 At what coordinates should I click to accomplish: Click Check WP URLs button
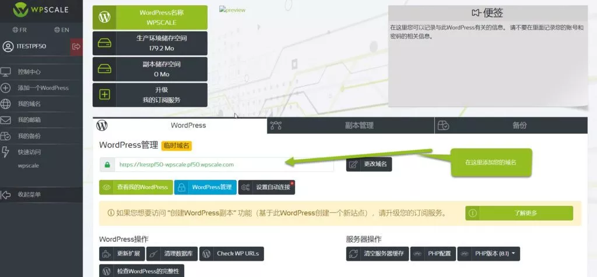click(x=231, y=254)
